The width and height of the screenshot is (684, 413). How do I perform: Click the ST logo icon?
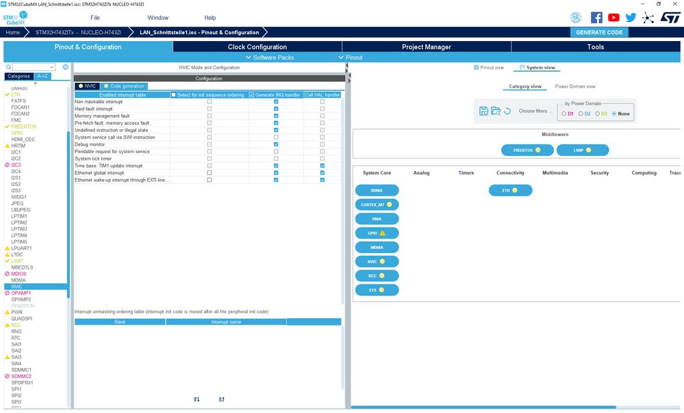(670, 17)
